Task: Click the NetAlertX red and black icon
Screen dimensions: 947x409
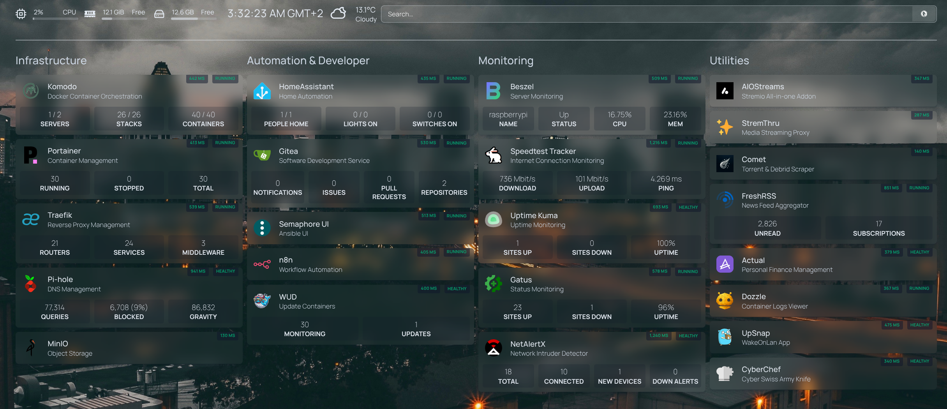Action: click(x=494, y=348)
